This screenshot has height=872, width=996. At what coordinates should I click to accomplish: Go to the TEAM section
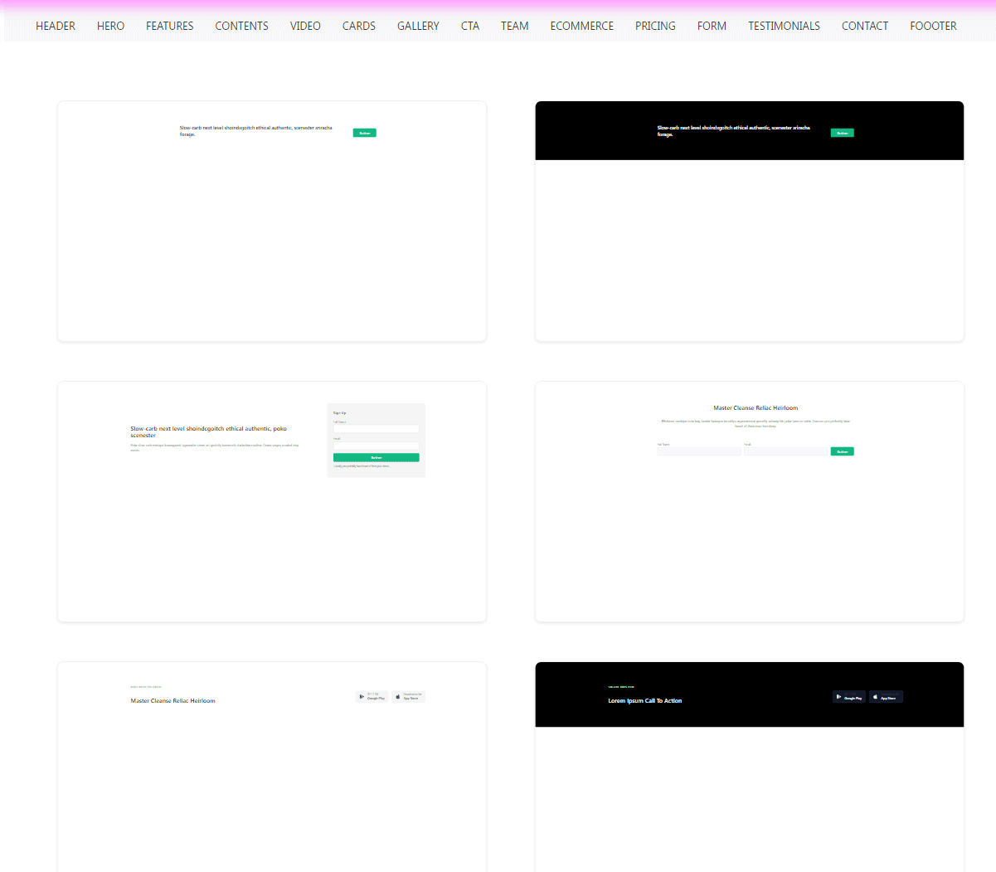(515, 26)
